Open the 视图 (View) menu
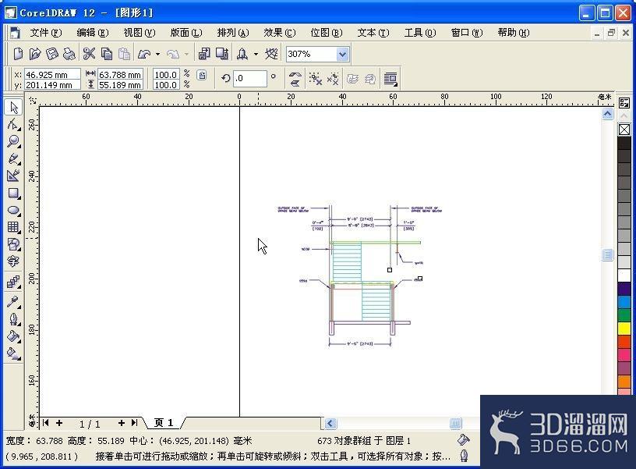Viewport: 636px width, 469px height. pos(139,33)
